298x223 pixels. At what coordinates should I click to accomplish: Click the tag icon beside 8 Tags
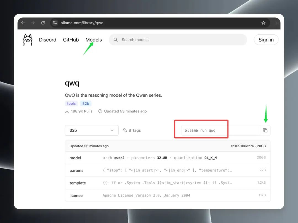[125, 130]
